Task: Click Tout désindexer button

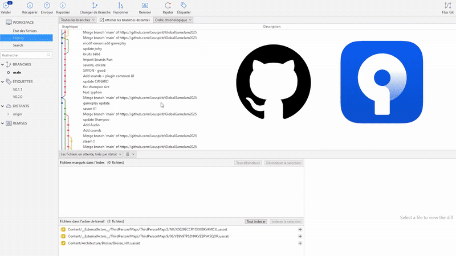Action: pyautogui.click(x=248, y=163)
